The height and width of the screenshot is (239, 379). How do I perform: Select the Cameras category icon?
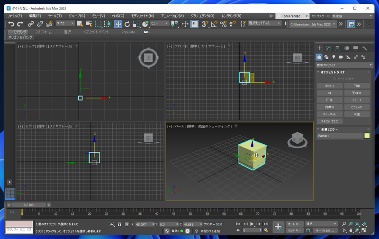pos(341,57)
